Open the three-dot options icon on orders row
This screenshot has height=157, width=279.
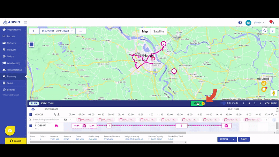click(274, 120)
